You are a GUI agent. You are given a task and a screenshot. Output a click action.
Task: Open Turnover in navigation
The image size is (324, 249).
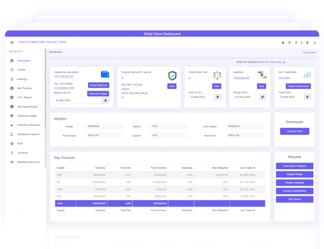pyautogui.click(x=23, y=153)
